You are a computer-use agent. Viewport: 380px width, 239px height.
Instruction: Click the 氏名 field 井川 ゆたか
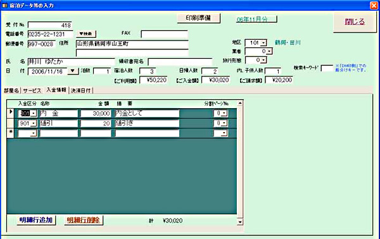coord(71,62)
